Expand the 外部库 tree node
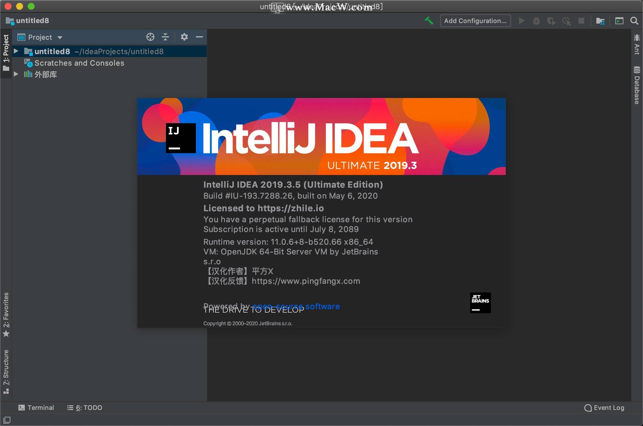 pyautogui.click(x=16, y=74)
